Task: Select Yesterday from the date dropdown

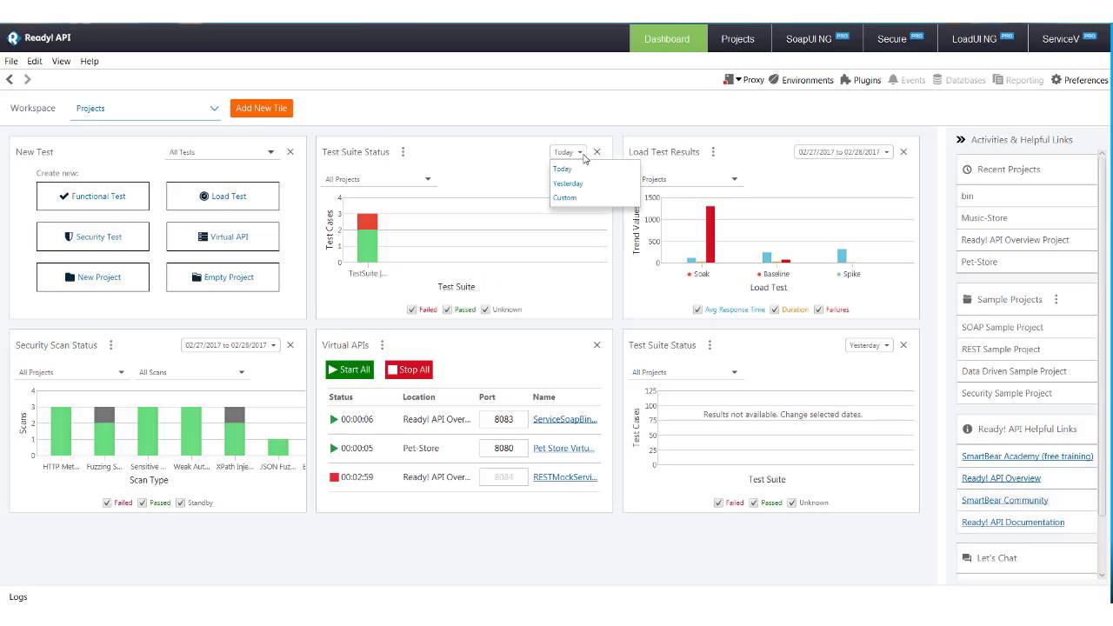Action: (x=568, y=183)
